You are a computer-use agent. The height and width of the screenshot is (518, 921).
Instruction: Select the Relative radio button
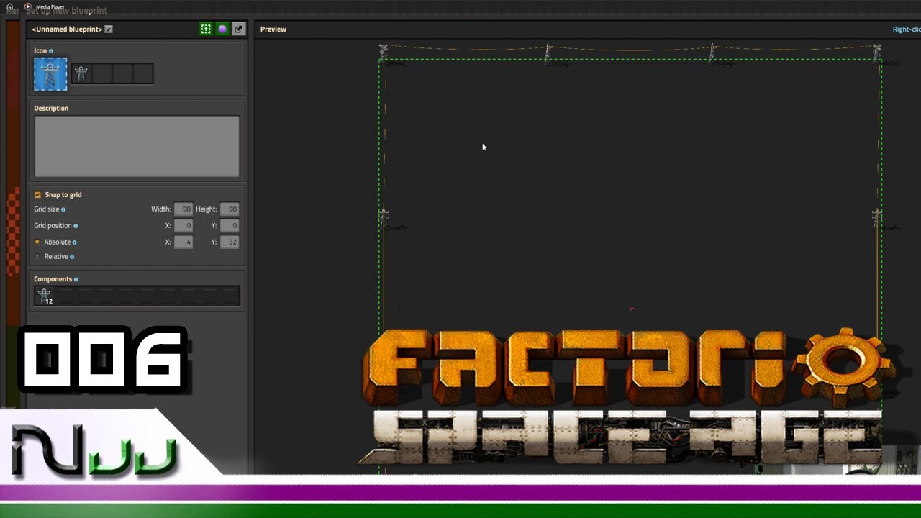coord(37,256)
